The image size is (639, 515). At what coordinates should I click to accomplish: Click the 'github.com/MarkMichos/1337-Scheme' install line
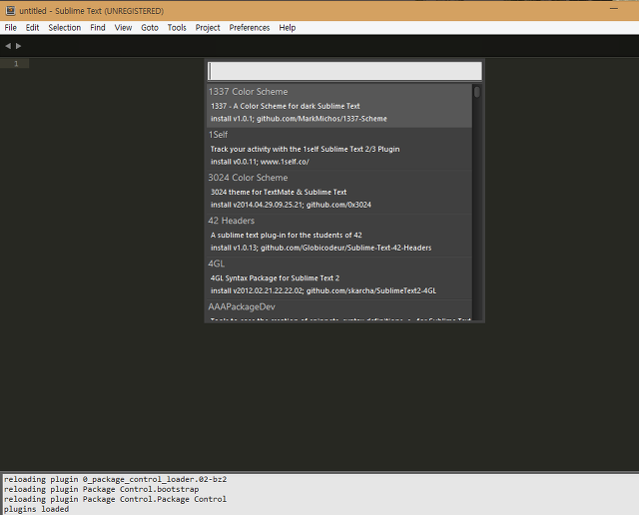pos(299,119)
